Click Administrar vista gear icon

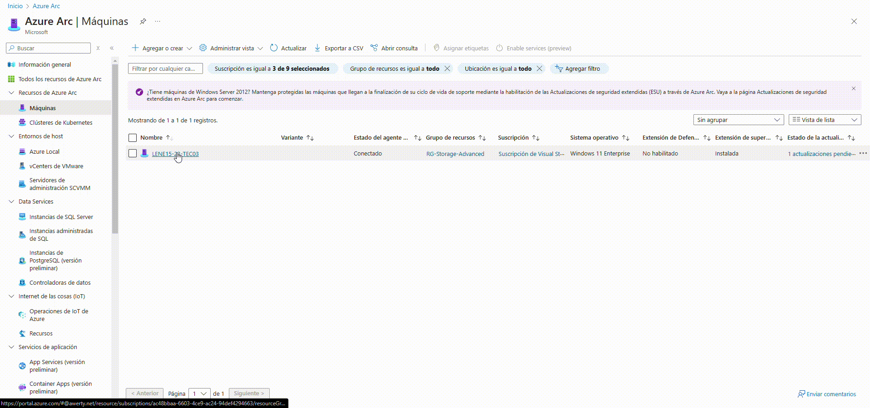point(203,48)
